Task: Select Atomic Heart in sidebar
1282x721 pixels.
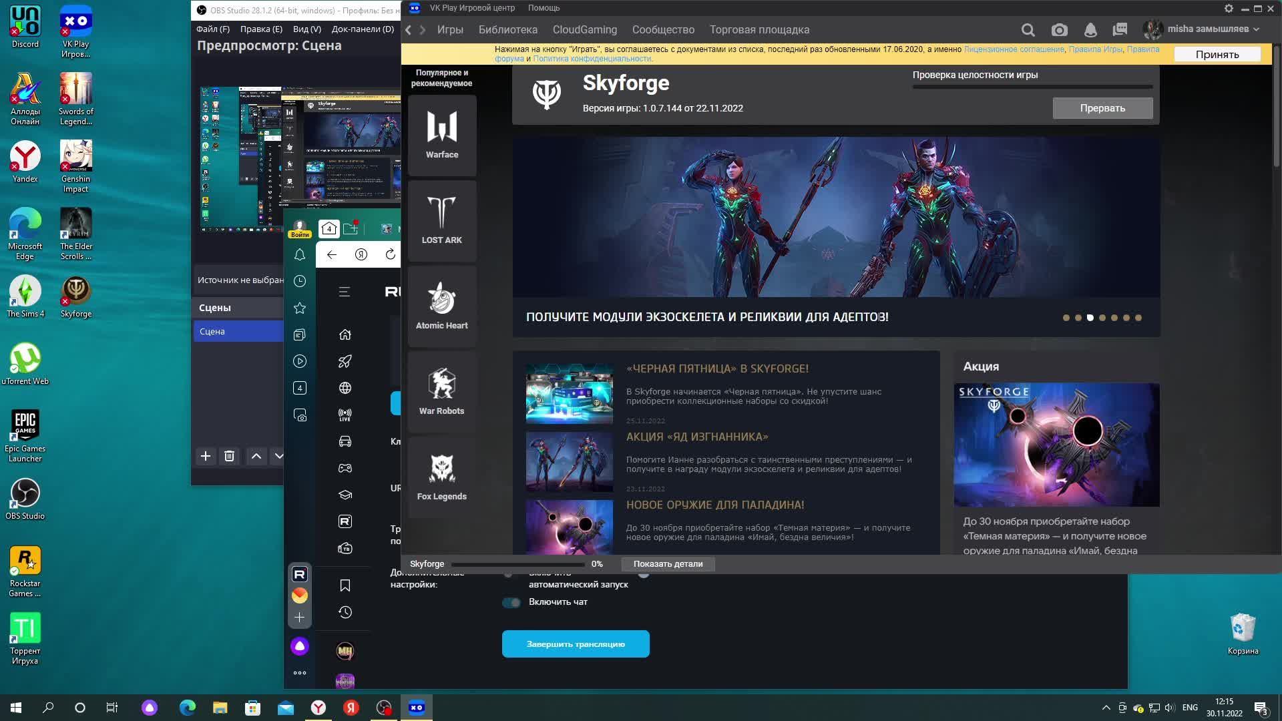Action: click(x=442, y=306)
